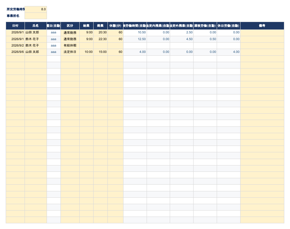Image resolution: width=290 pixels, height=229 pixels.
Task: Click the start time 10:00
Action: coord(86,52)
